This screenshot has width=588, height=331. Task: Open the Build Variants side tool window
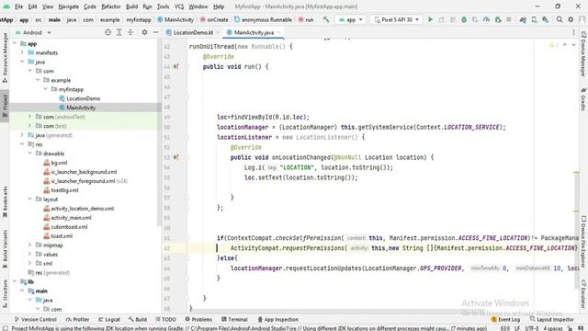coord(5,249)
